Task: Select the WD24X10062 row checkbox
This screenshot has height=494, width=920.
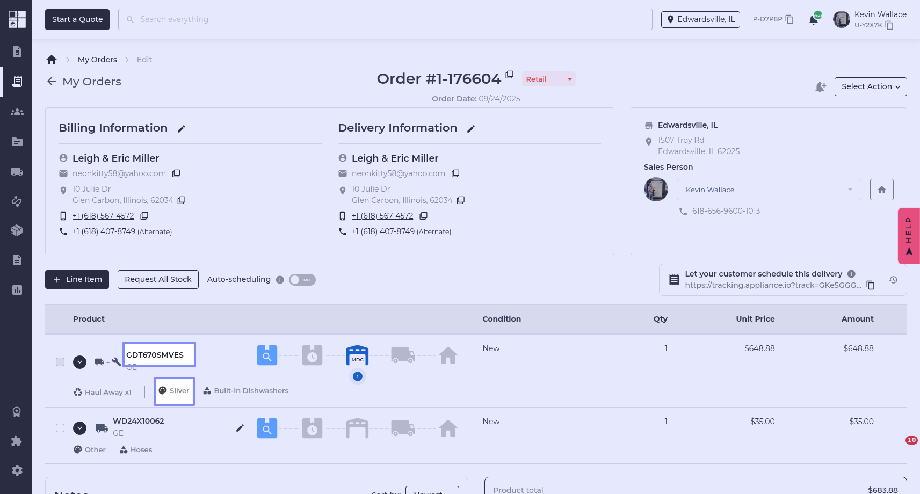Action: (x=60, y=428)
